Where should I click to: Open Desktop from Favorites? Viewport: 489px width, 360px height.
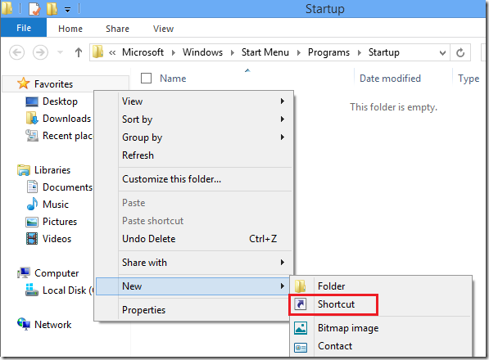(60, 101)
